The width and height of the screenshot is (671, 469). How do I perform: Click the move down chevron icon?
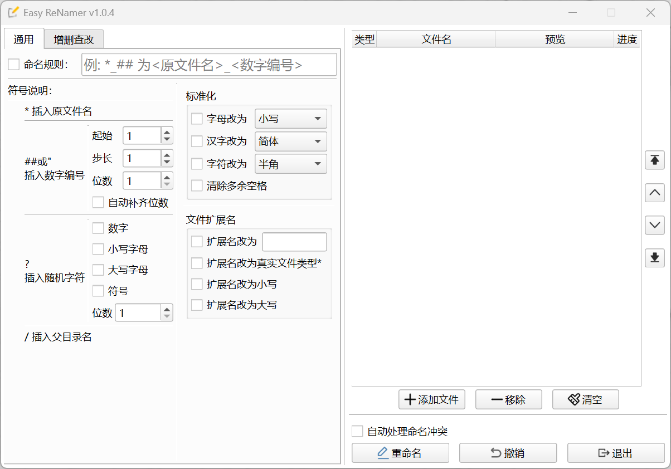click(x=654, y=225)
